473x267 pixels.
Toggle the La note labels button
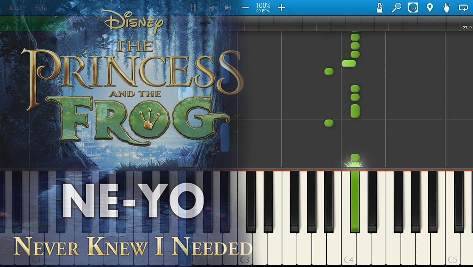(x=413, y=8)
